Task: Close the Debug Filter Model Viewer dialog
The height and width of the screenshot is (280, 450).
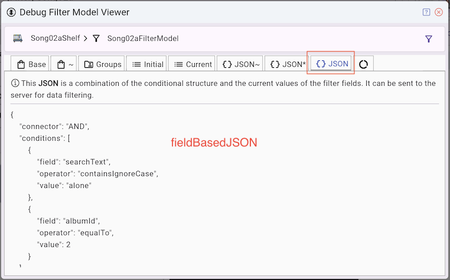Action: point(439,12)
